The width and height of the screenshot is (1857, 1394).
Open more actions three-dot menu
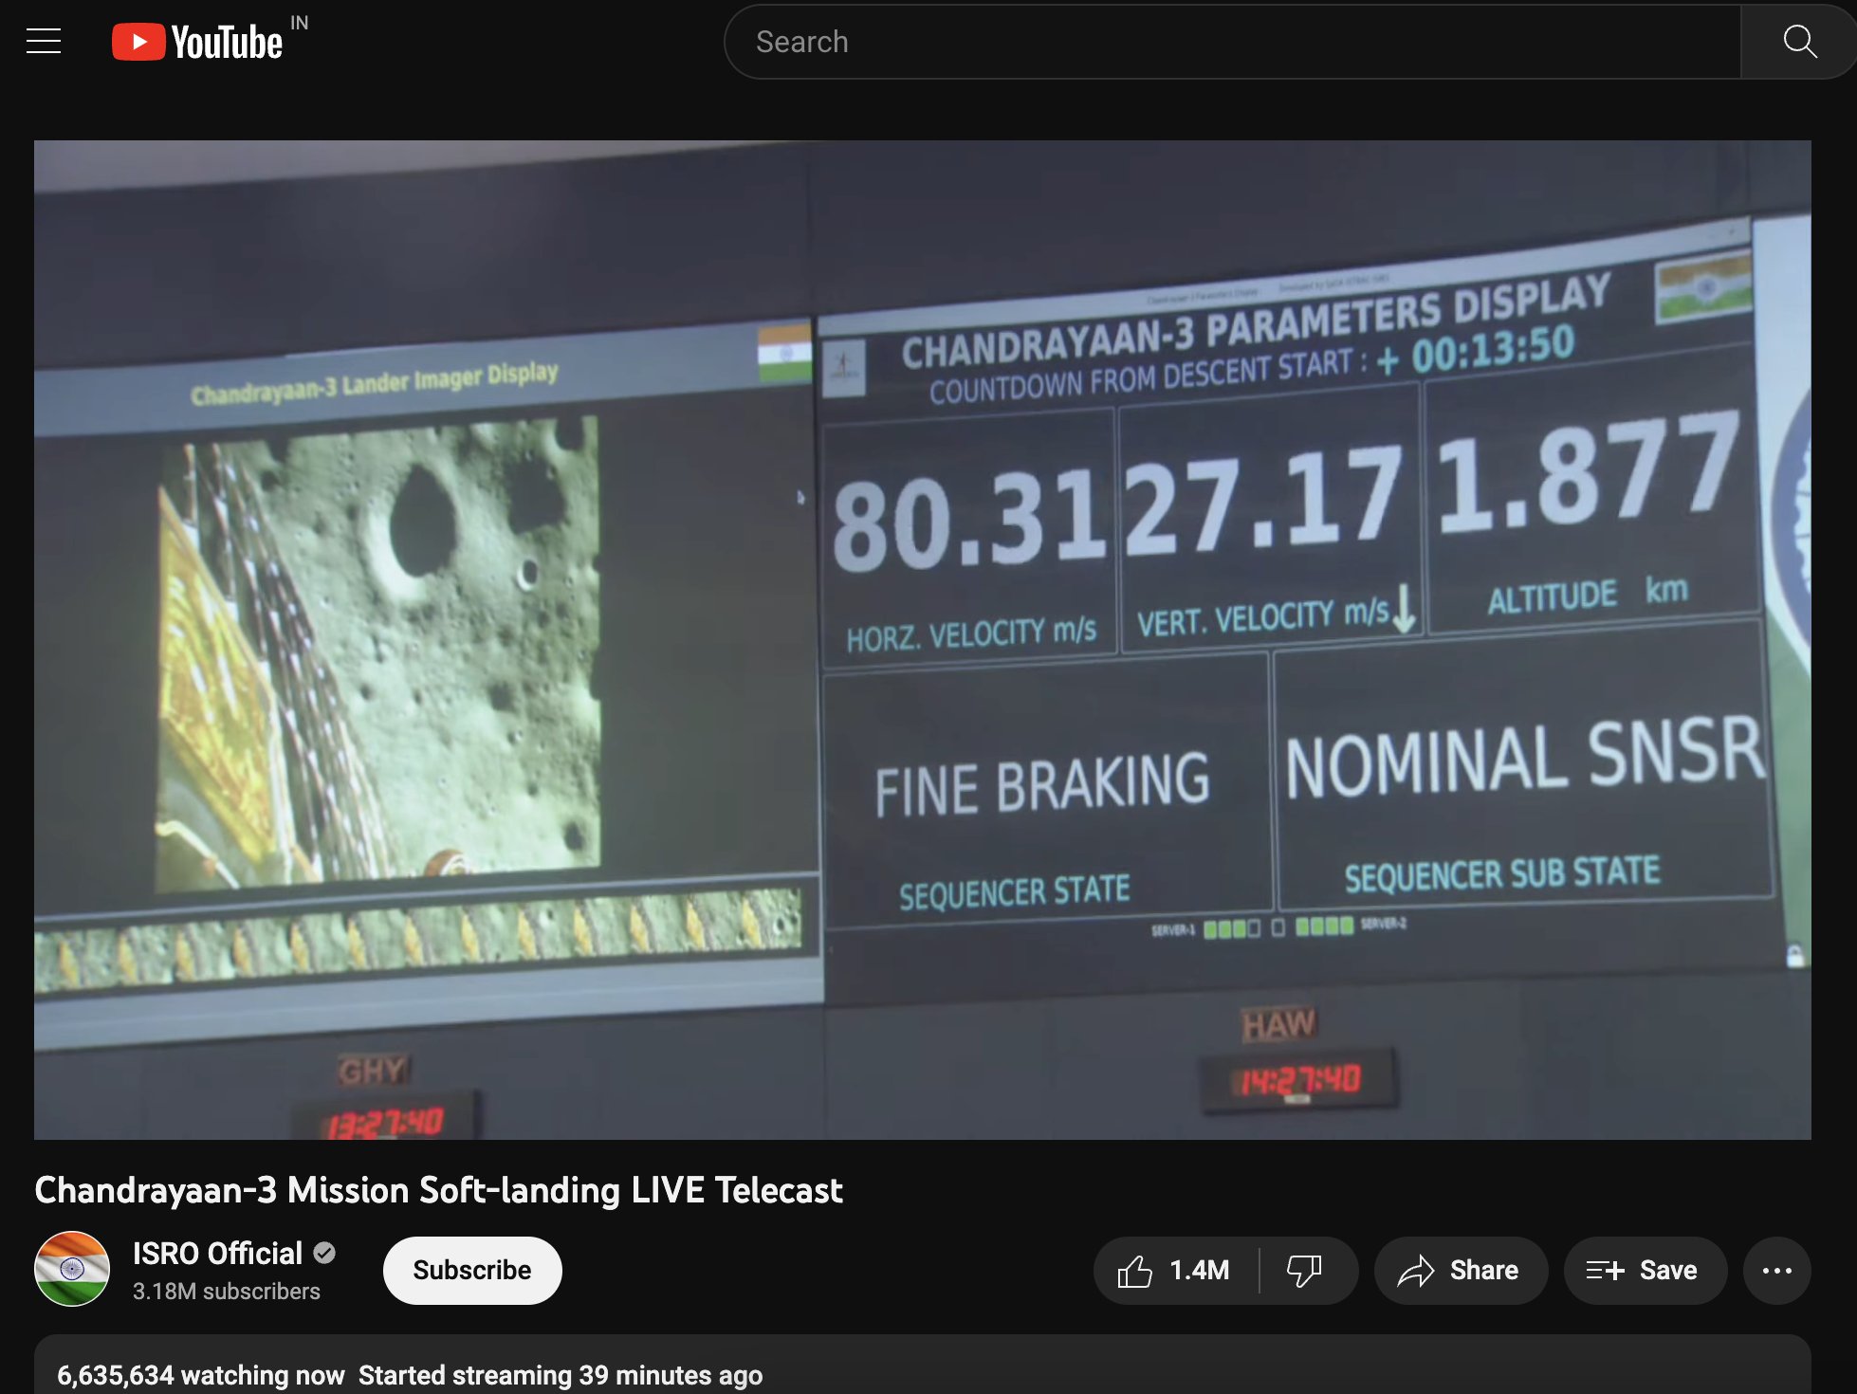[x=1777, y=1270]
